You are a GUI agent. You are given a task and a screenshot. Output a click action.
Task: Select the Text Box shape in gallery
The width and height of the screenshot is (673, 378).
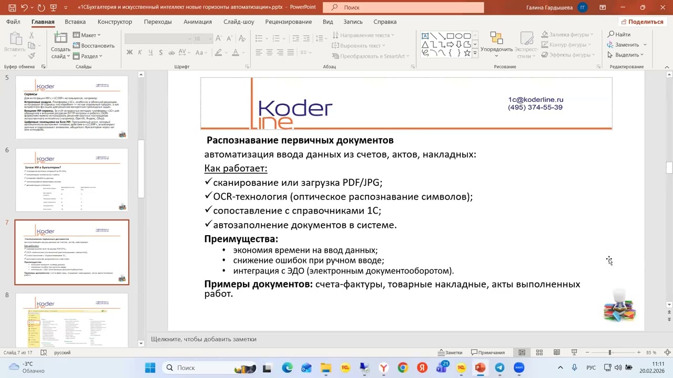point(425,36)
